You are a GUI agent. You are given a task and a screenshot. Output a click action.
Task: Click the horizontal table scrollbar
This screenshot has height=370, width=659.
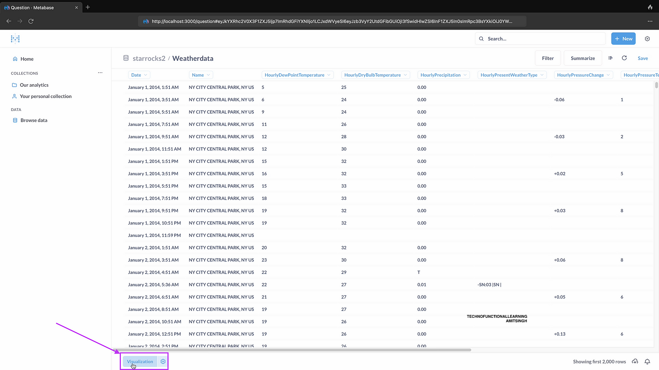pos(292,350)
